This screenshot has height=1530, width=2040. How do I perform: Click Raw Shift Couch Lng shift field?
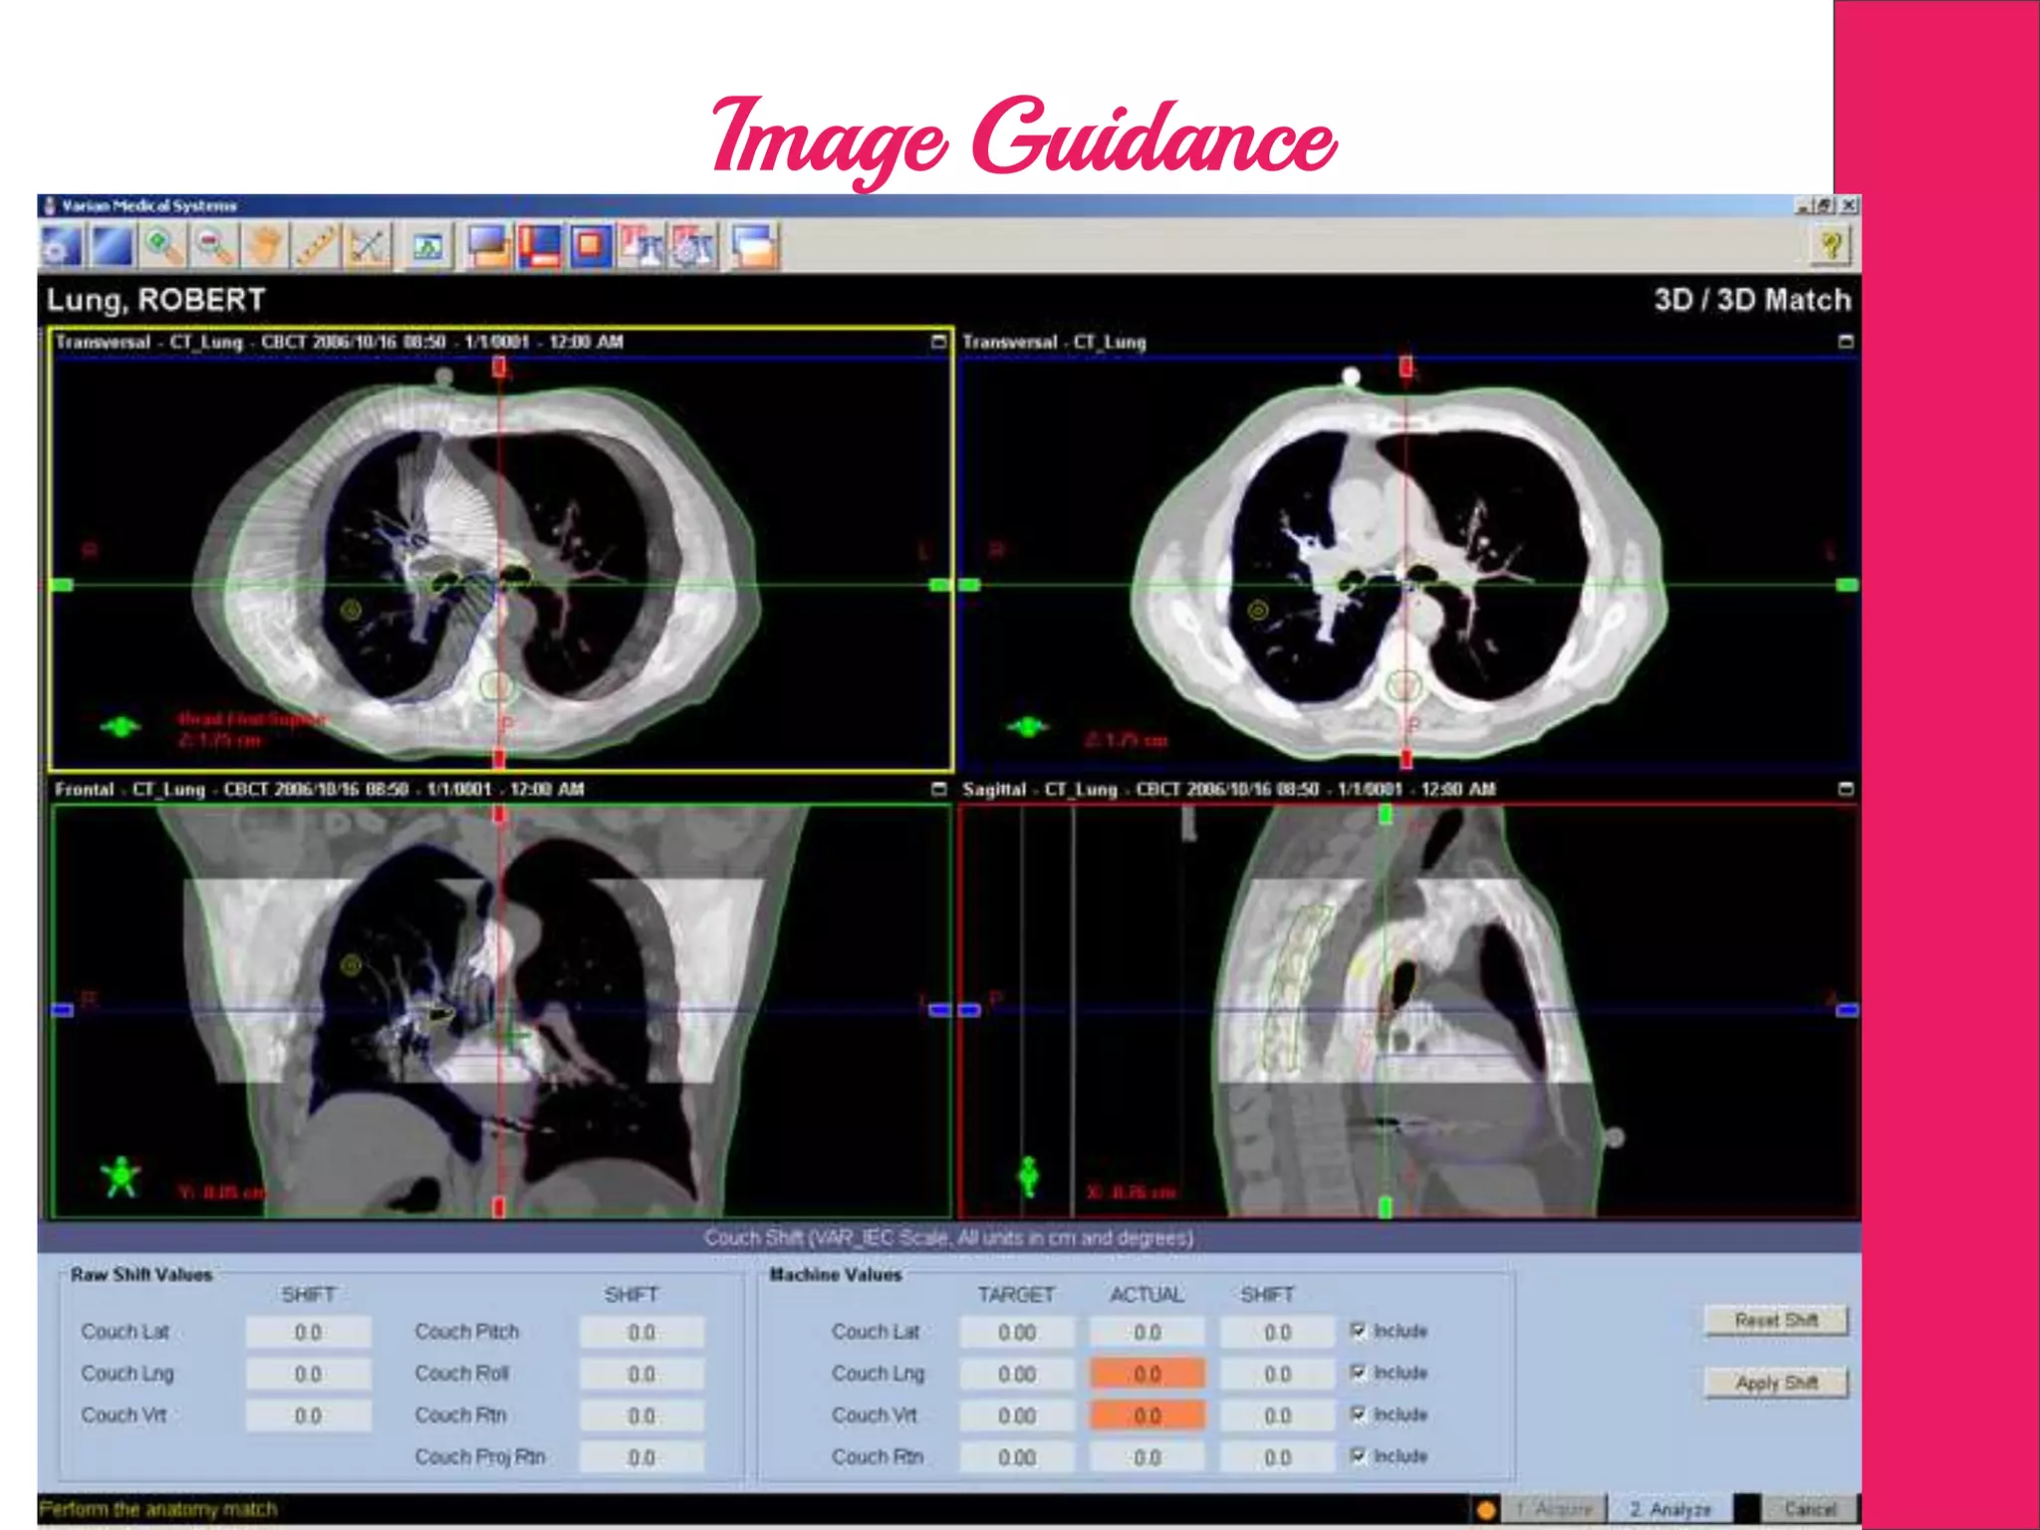(x=308, y=1375)
